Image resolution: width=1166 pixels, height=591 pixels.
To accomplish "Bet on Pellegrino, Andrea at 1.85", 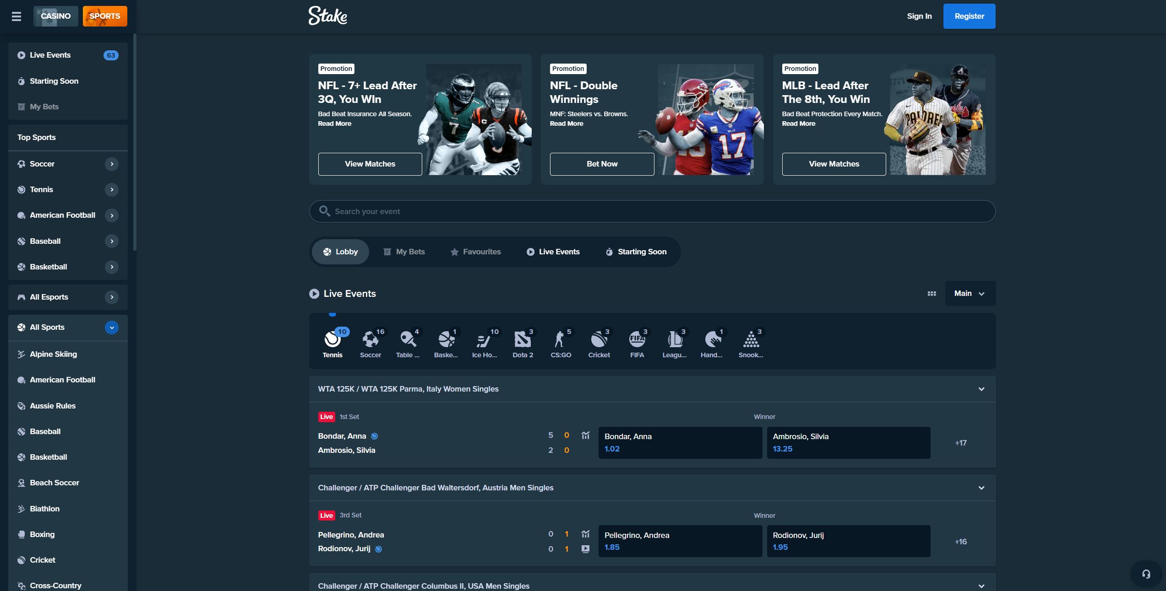I will (x=680, y=541).
